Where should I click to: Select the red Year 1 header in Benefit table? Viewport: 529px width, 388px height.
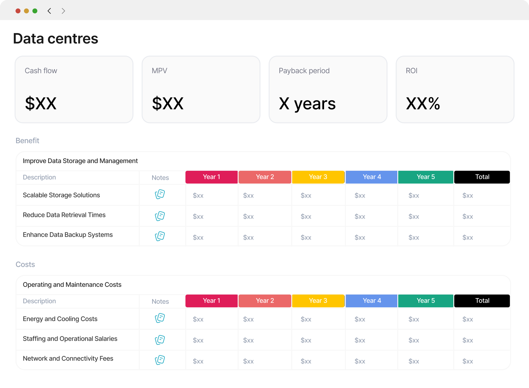click(x=211, y=177)
